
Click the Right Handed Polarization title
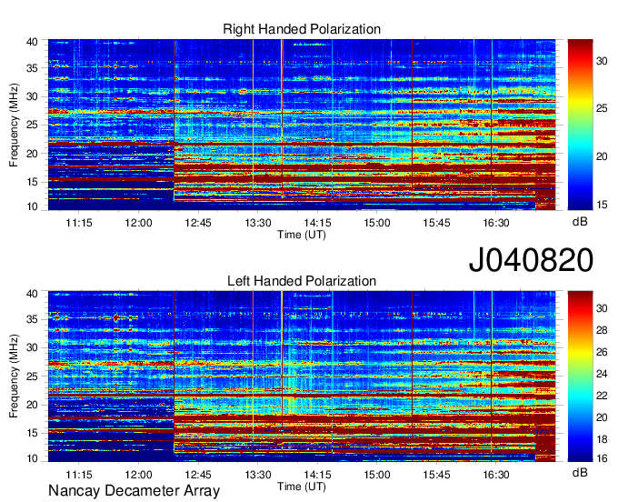[302, 29]
